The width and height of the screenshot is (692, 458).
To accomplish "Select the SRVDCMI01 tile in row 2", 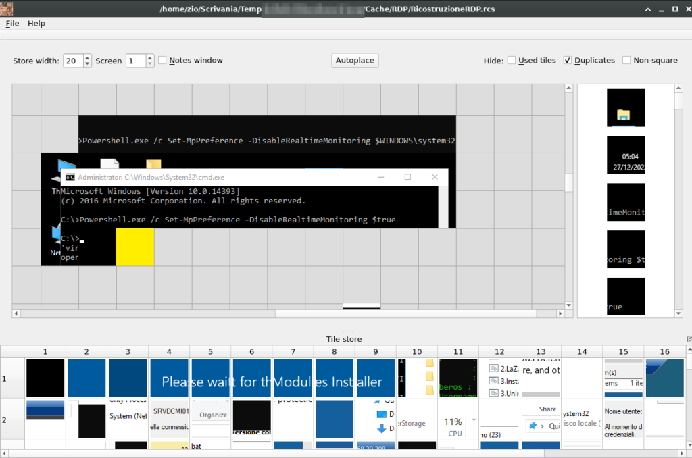I will click(169, 419).
